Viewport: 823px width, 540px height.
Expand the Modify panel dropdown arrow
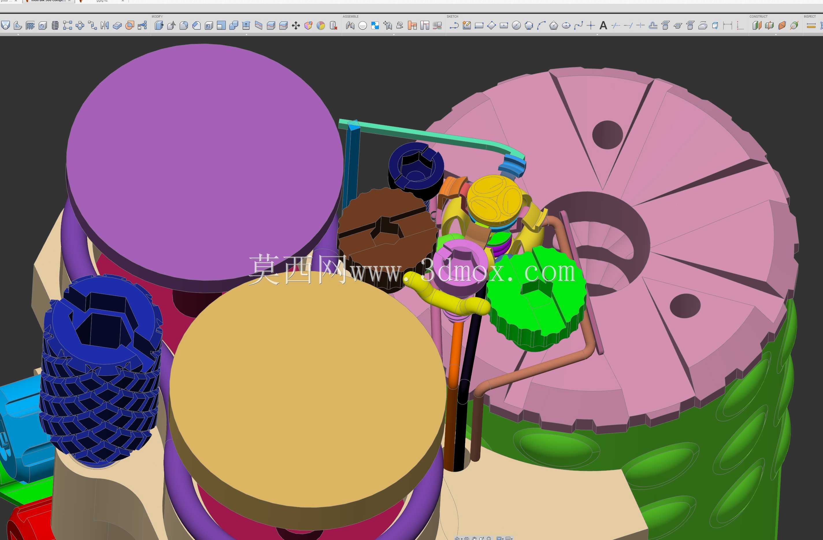pyautogui.click(x=246, y=35)
